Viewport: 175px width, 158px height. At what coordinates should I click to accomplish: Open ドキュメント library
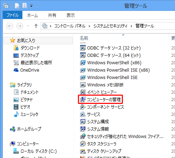29,92
